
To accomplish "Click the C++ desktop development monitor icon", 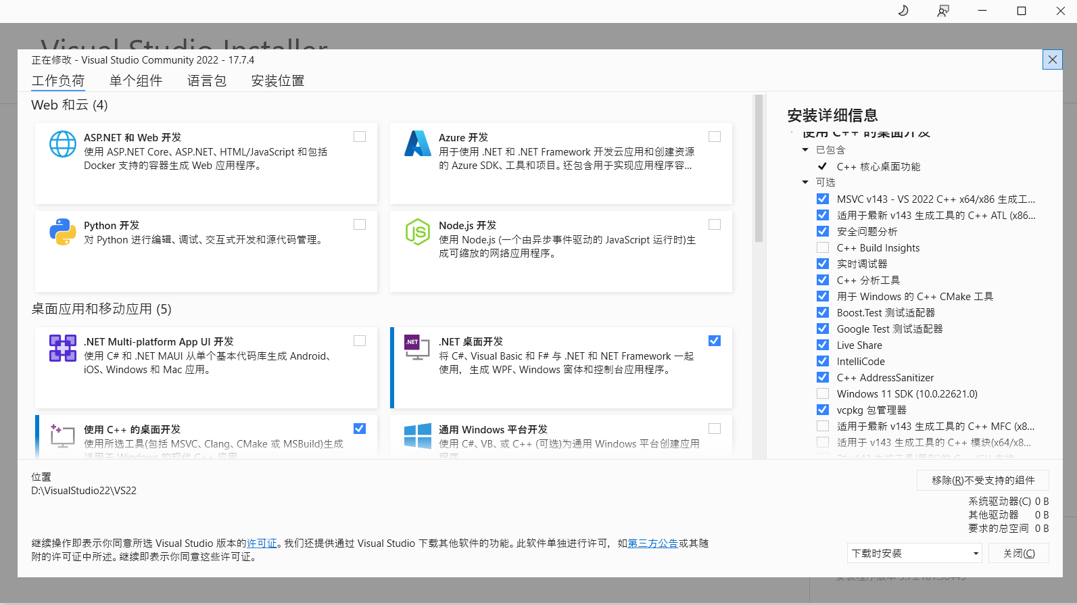I will pos(63,435).
